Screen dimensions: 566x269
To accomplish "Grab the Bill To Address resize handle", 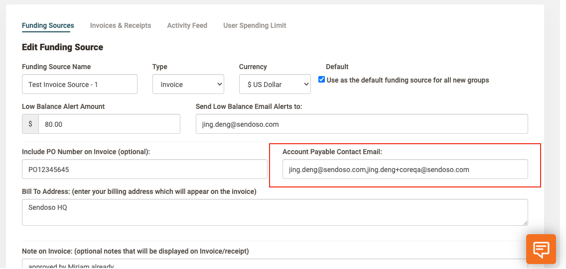I will [525, 222].
